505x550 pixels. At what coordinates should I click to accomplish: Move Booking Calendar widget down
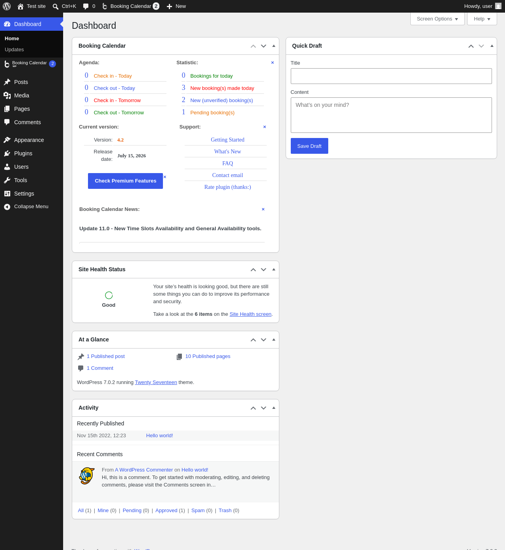[x=264, y=46]
